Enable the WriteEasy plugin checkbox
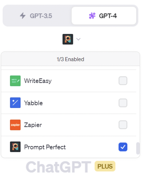The image size is (143, 180). point(123,81)
